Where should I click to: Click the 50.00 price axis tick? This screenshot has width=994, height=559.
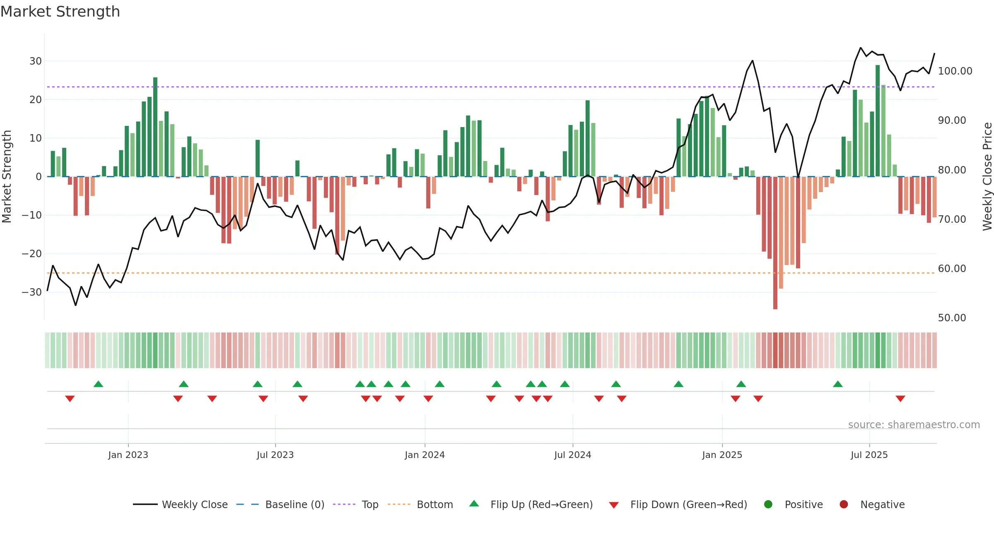952,318
